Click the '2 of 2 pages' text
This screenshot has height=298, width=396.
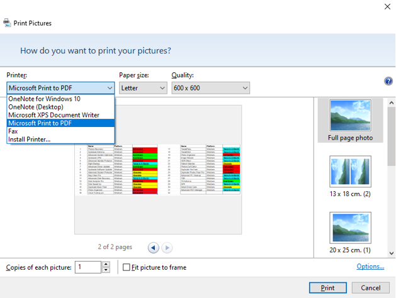[115, 247]
